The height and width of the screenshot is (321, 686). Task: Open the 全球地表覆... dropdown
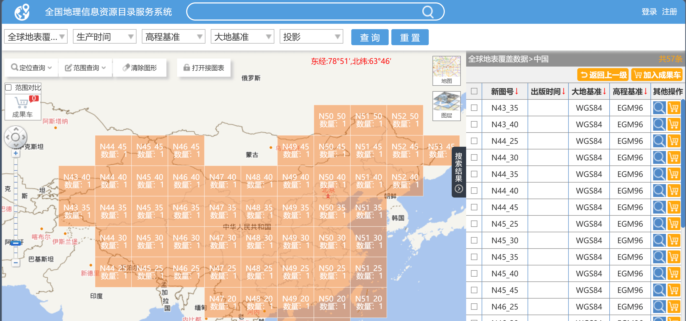(x=36, y=37)
